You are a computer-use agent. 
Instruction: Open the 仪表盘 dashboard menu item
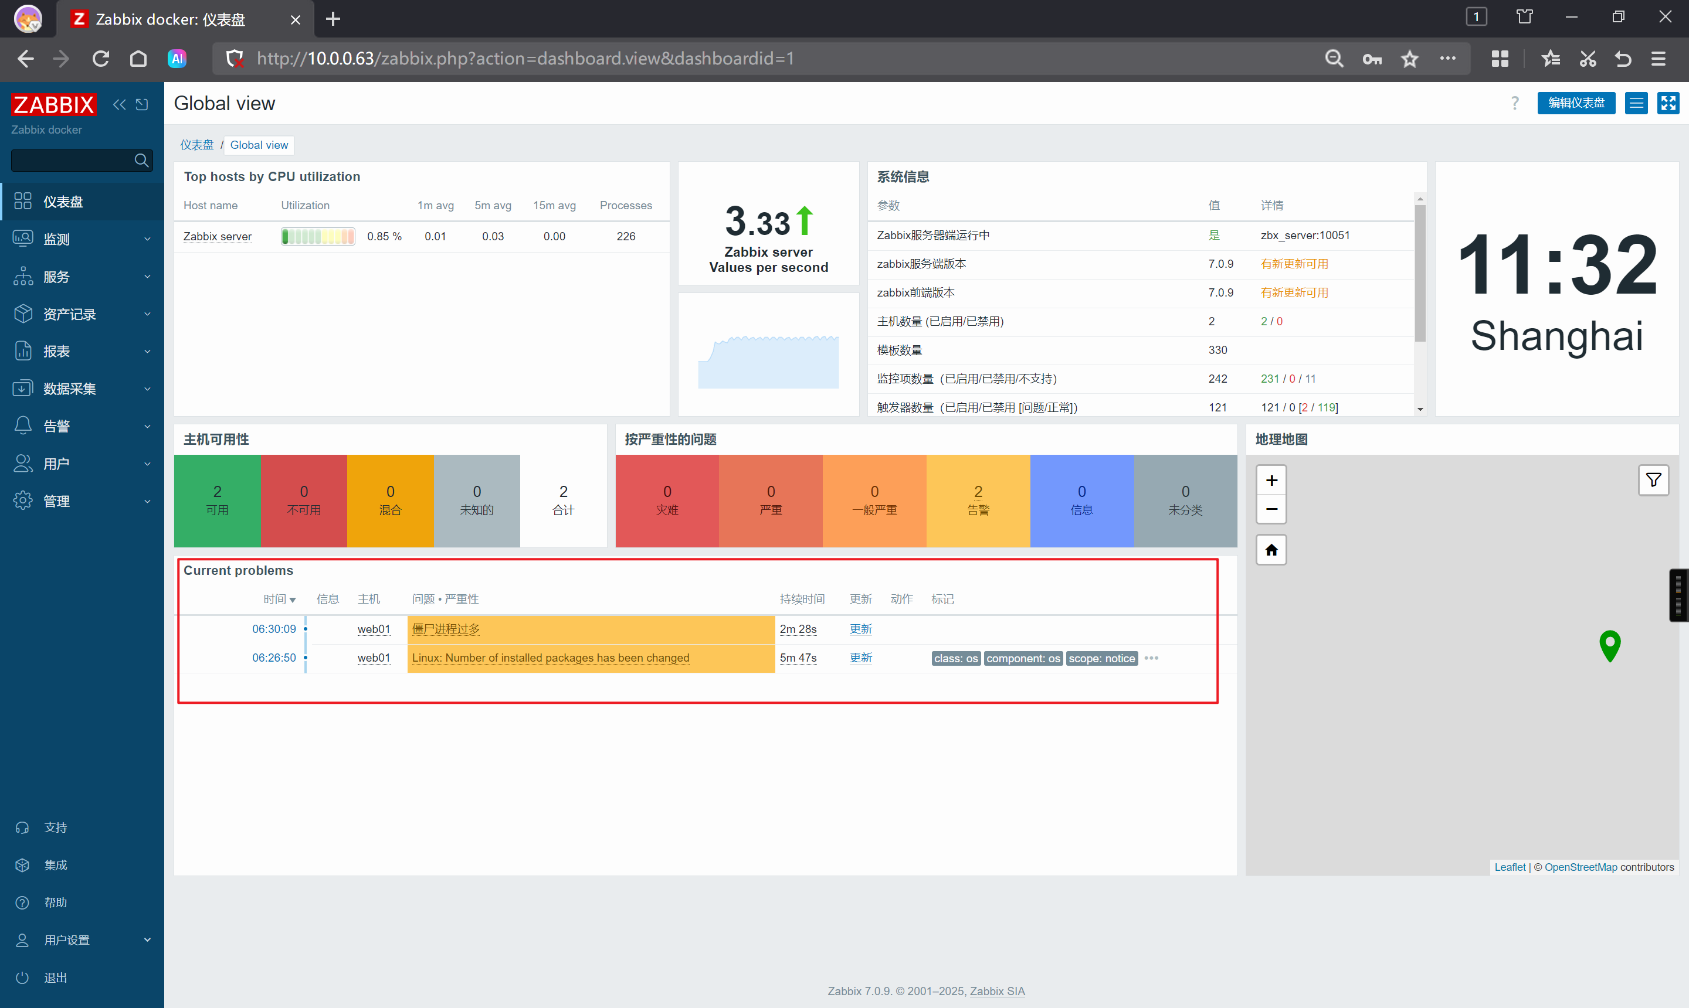coord(82,202)
